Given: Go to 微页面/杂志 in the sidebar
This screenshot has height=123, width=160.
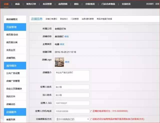Looking at the screenshot, I should pyautogui.click(x=15, y=35).
